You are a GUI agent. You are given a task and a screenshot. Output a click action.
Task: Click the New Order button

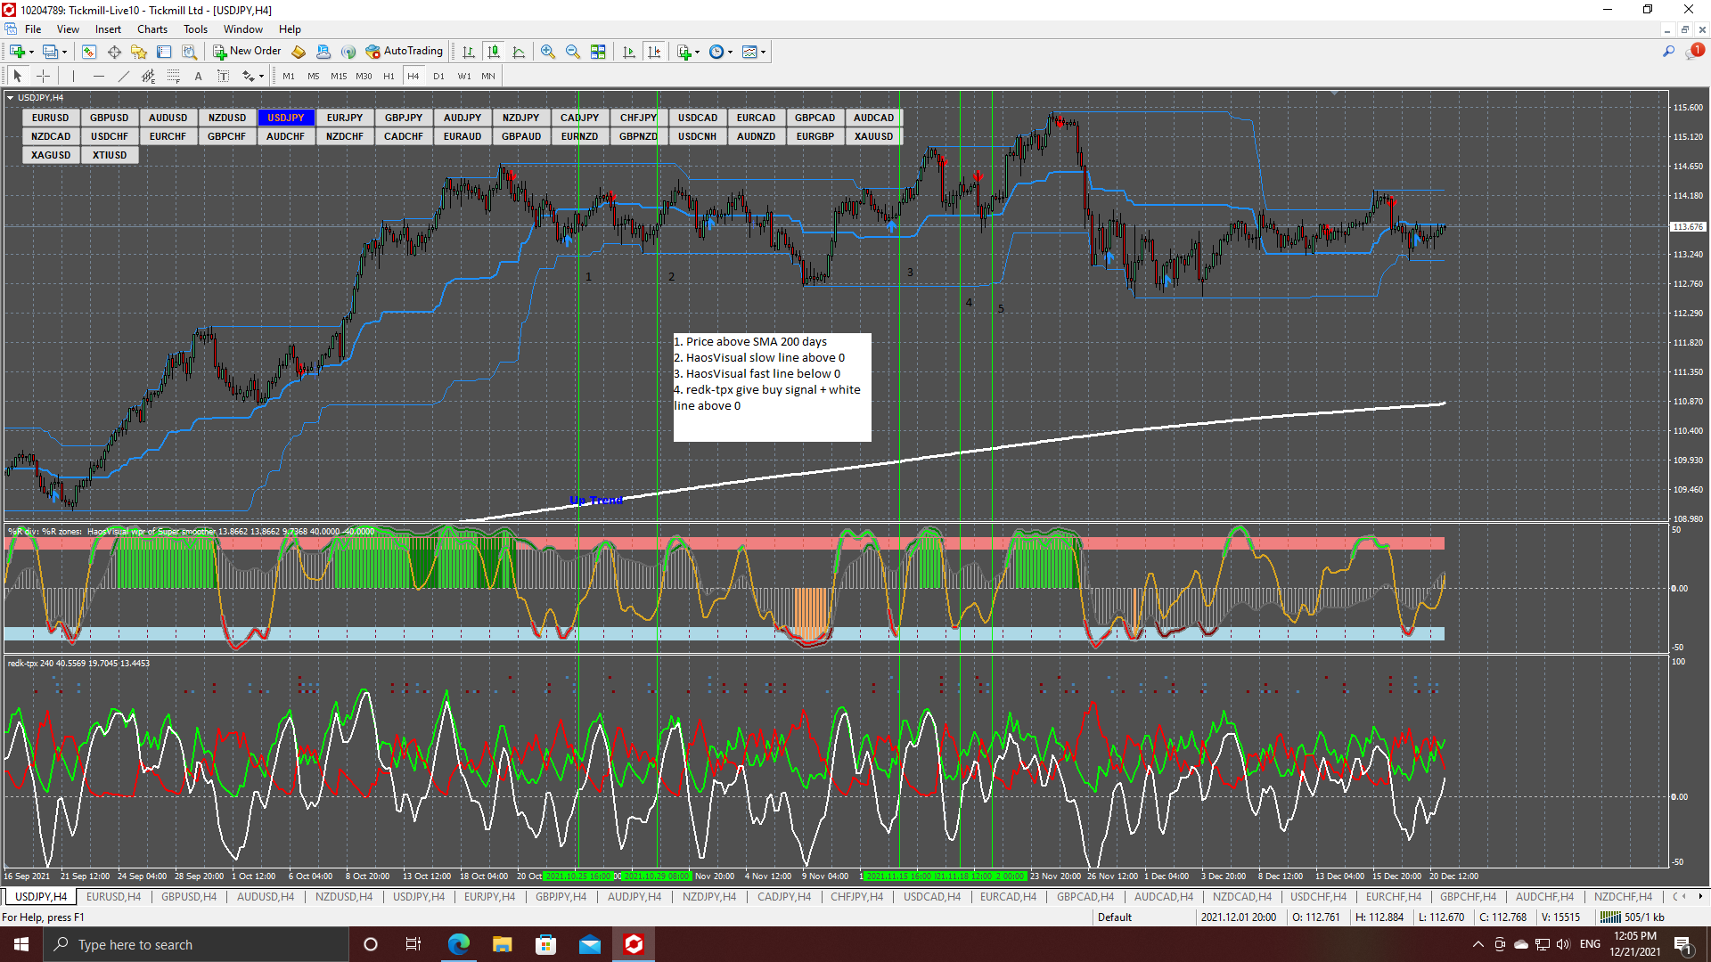[x=247, y=52]
